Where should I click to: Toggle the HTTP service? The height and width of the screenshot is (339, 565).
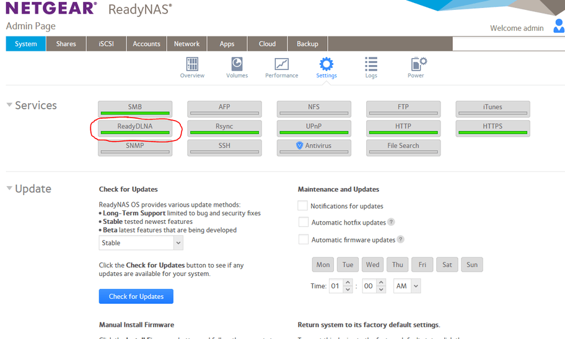tap(403, 128)
